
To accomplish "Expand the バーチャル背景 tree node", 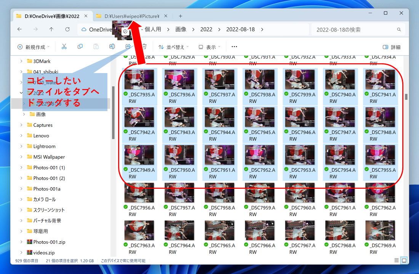I will click(21, 221).
